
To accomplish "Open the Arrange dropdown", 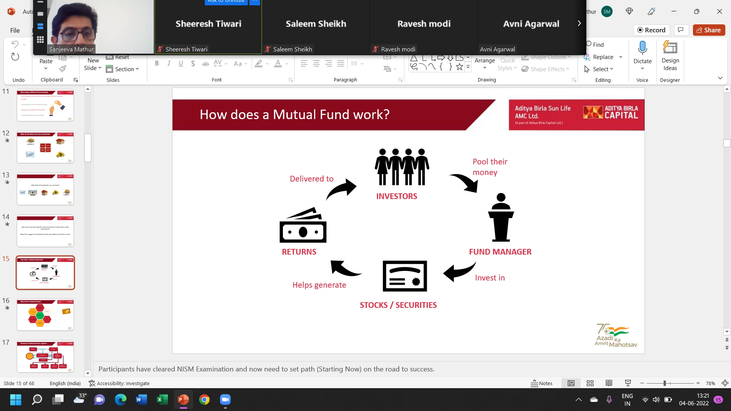I will pos(485,64).
